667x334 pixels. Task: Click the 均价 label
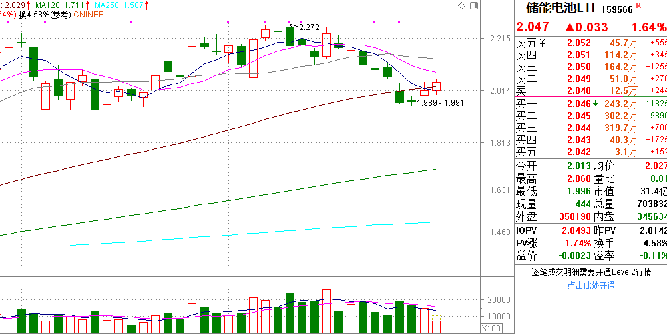coord(604,166)
